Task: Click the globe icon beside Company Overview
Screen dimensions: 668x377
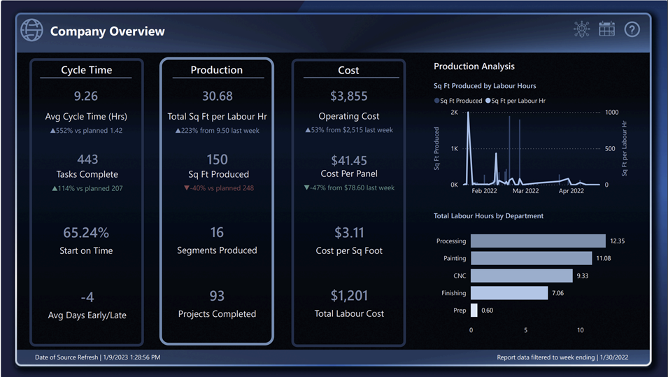Action: click(31, 31)
